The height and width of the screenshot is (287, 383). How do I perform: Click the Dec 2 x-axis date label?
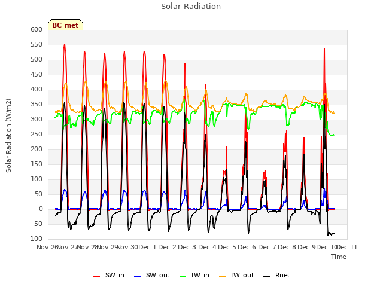pyautogui.click(x=168, y=247)
